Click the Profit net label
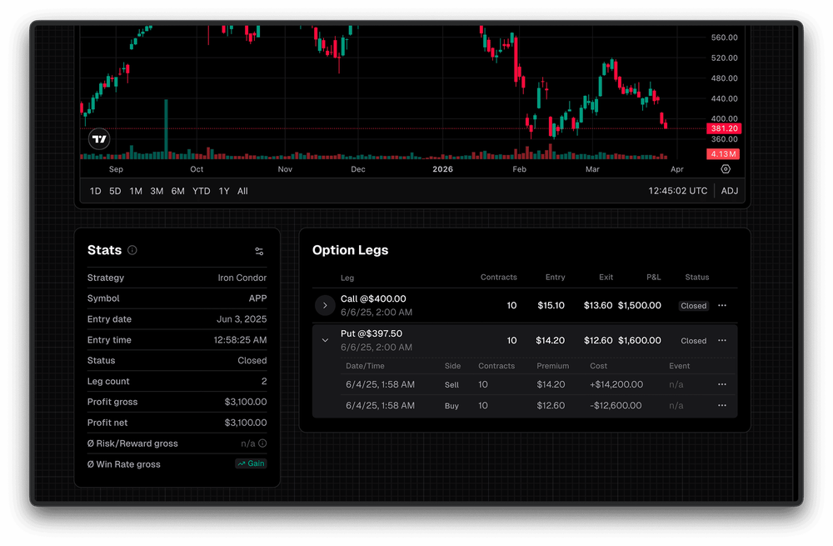Screen dimensions: 833x546 107,423
